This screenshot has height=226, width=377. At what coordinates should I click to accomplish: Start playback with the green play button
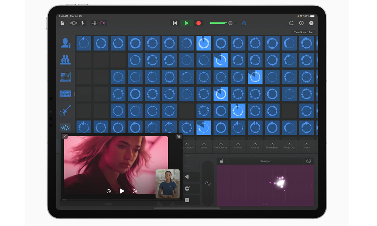[x=187, y=23]
